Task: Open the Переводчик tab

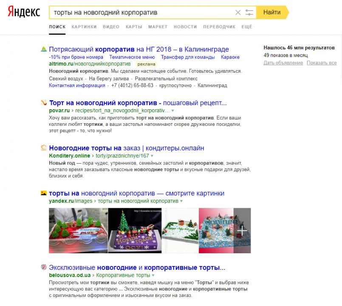Action: tap(219, 27)
